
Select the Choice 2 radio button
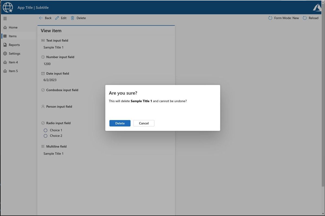[45, 136]
